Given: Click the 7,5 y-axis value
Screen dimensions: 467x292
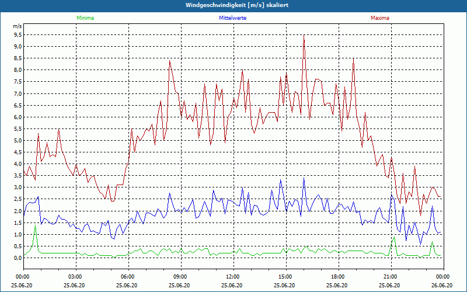Looking at the screenshot, I should tap(18, 82).
